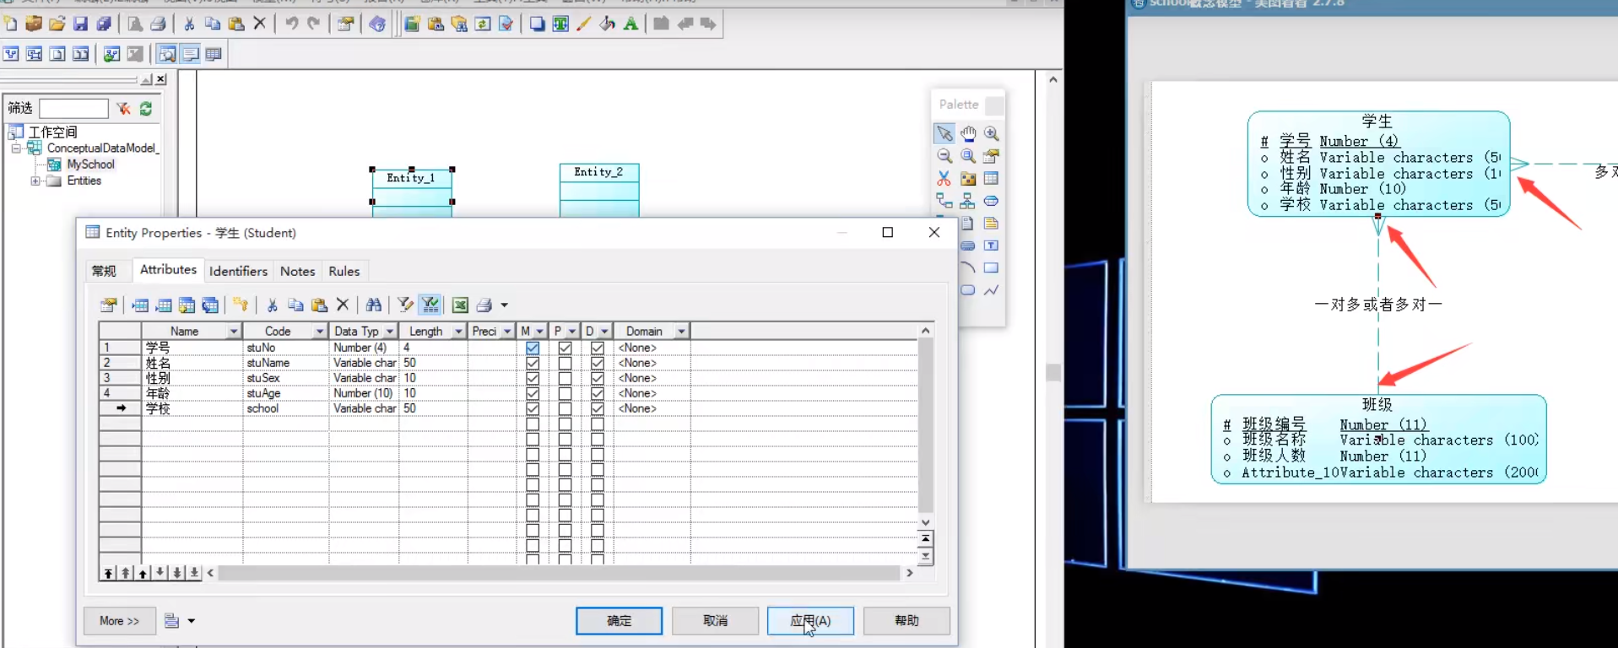Click the 确定 button
1618x648 pixels.
click(x=619, y=621)
